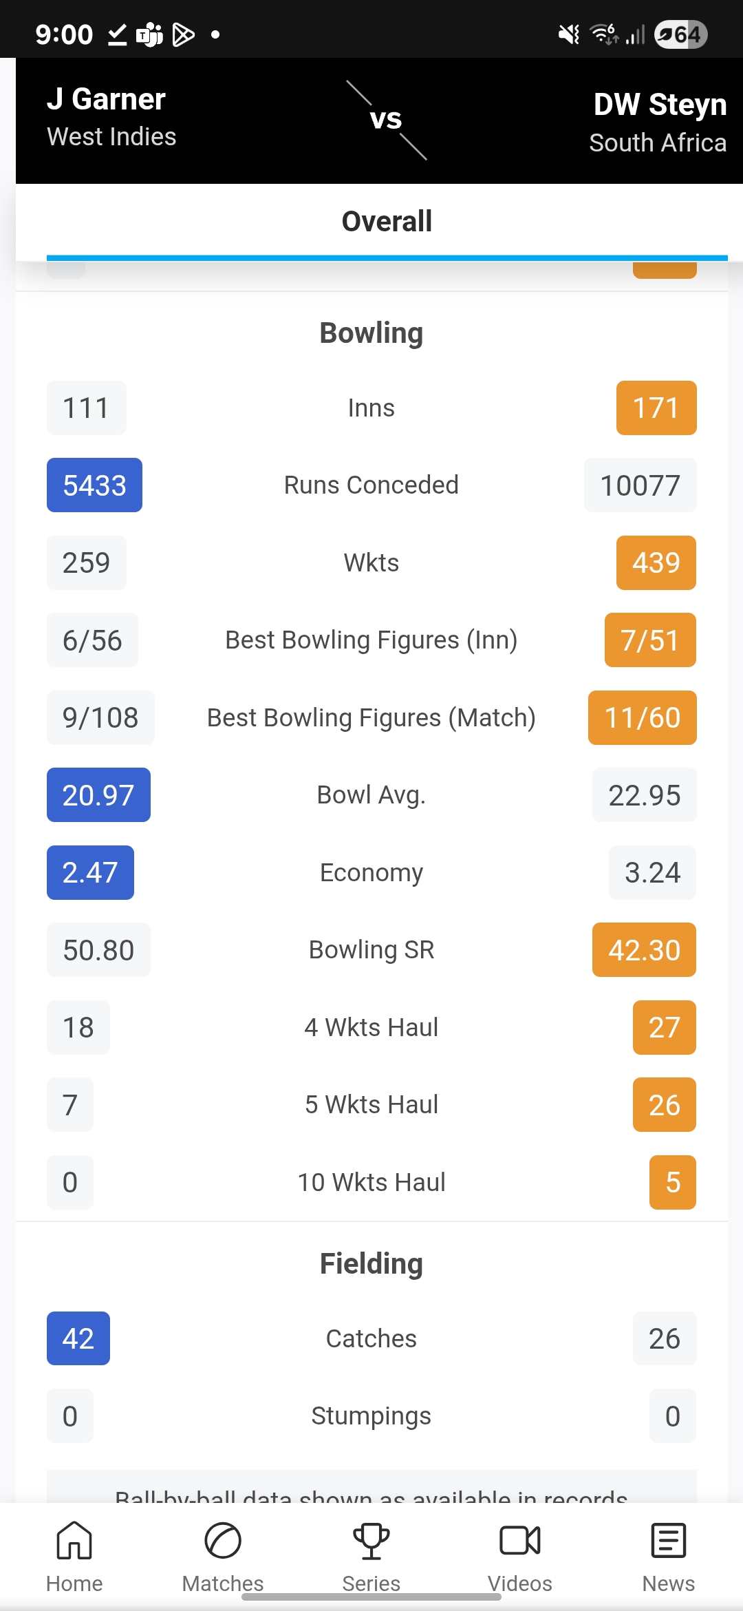The width and height of the screenshot is (743, 1611).
Task: Open the Home tab icon
Action: 74,1541
